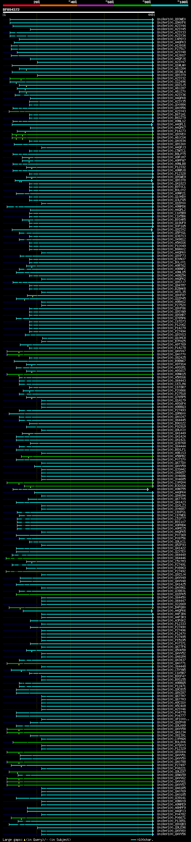Click the cyan ~100% identity legend segment
The width and height of the screenshot is (191, 842).
[170, 5]
